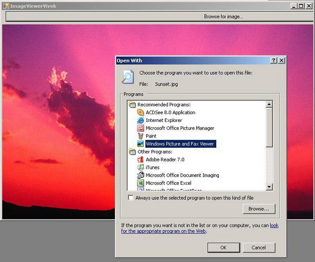
Task: Enable Always use the selected program checkbox
Action: pos(131,198)
